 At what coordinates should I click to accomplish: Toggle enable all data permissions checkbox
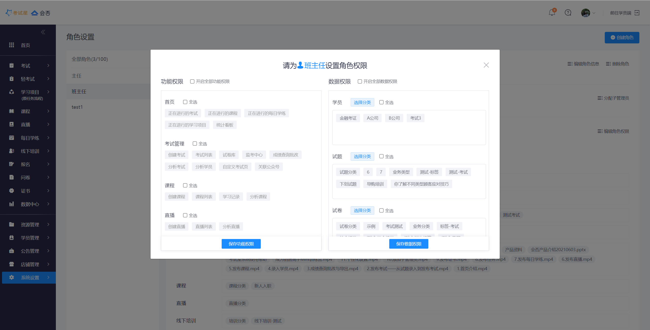coord(360,81)
